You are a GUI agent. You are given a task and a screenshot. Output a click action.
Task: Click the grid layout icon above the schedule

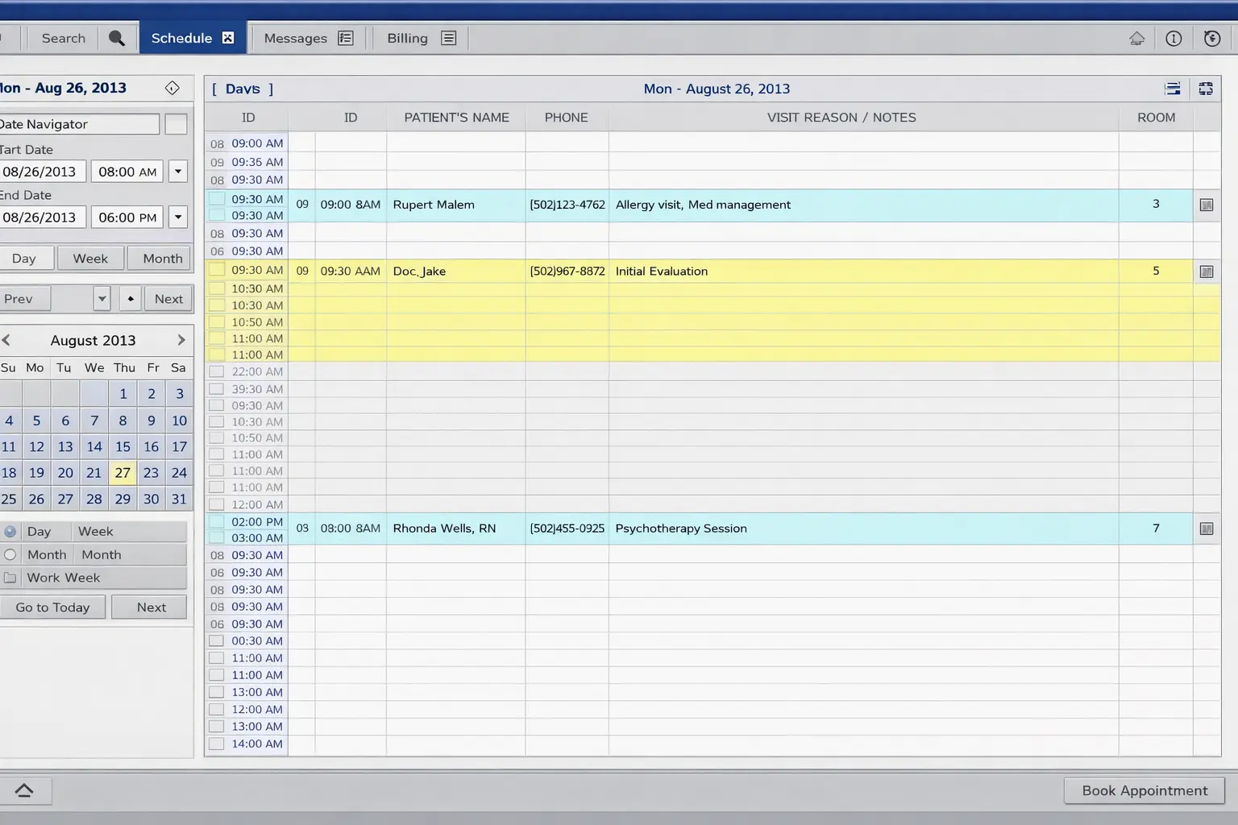pos(1206,89)
